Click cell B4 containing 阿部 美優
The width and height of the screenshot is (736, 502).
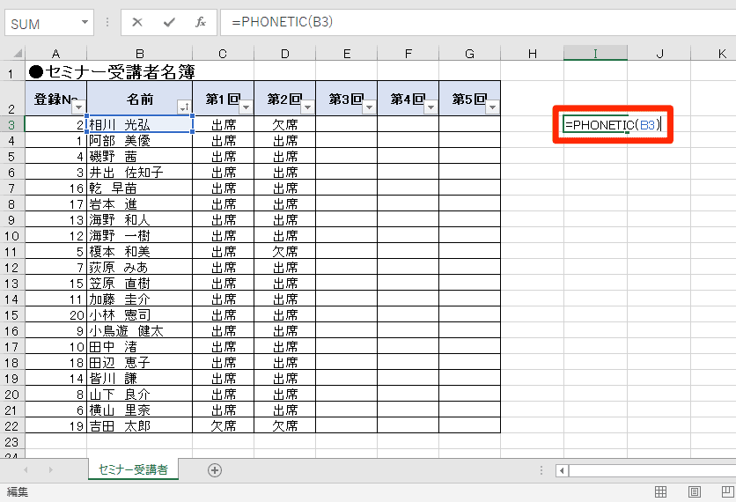139,140
